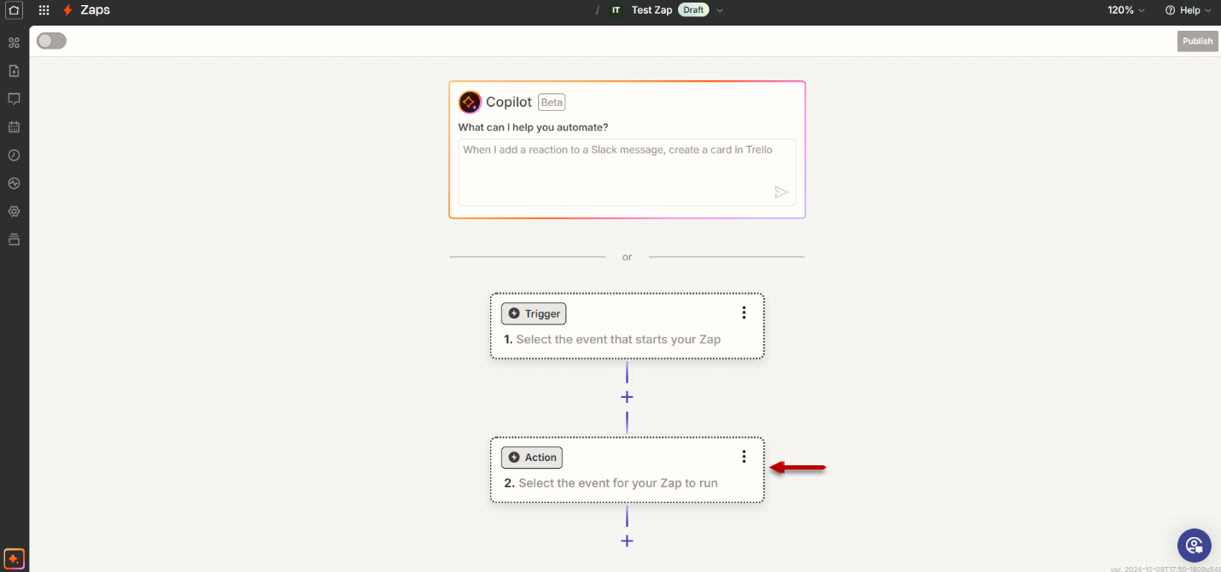Image resolution: width=1221 pixels, height=572 pixels.
Task: Click the Help question mark icon
Action: pyautogui.click(x=1170, y=10)
